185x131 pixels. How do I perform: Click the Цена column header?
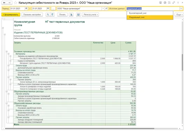pyautogui.click(x=113, y=46)
